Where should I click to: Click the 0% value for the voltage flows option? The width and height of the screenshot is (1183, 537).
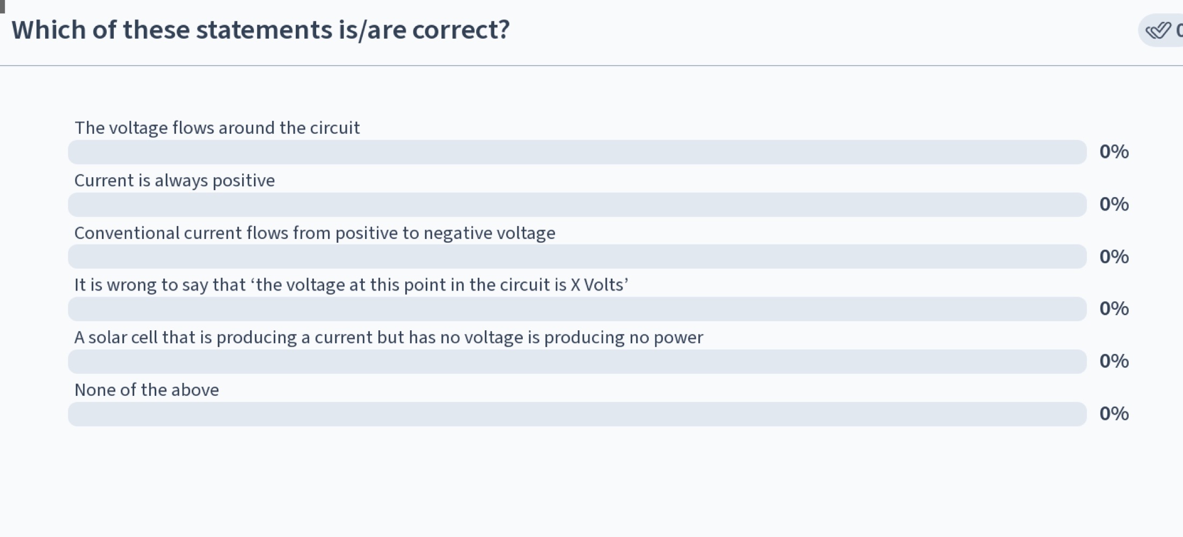[x=1114, y=152]
